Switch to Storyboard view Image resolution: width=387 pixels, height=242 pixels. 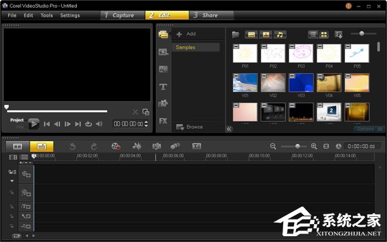coord(17,147)
